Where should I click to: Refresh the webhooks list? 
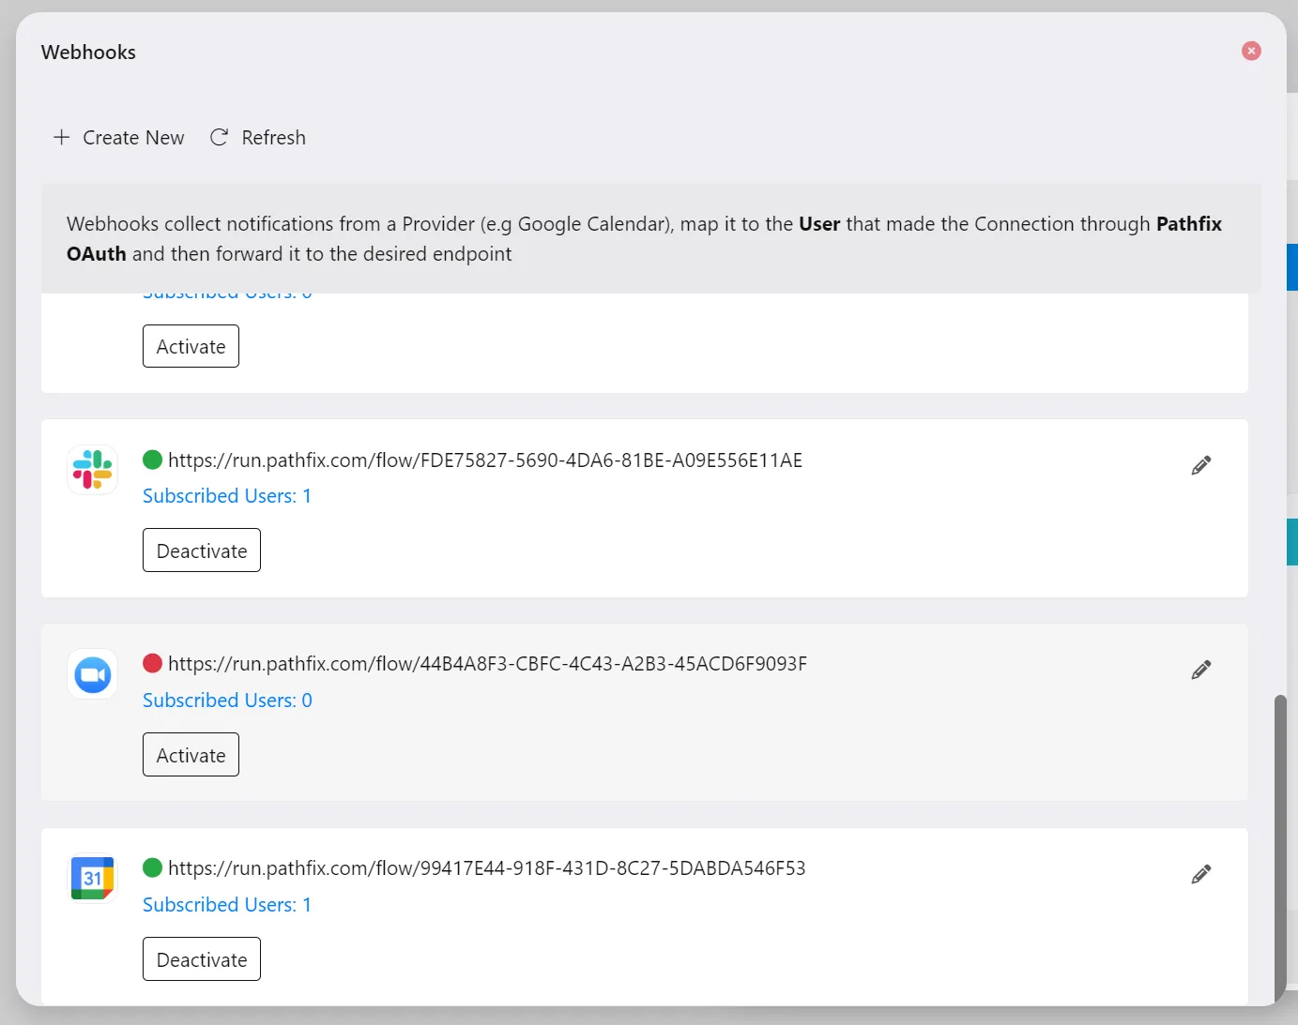pyautogui.click(x=258, y=138)
